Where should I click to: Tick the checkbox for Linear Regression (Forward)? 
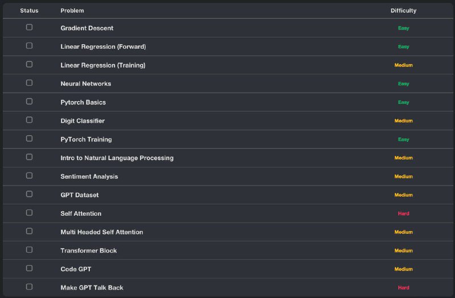coord(29,46)
